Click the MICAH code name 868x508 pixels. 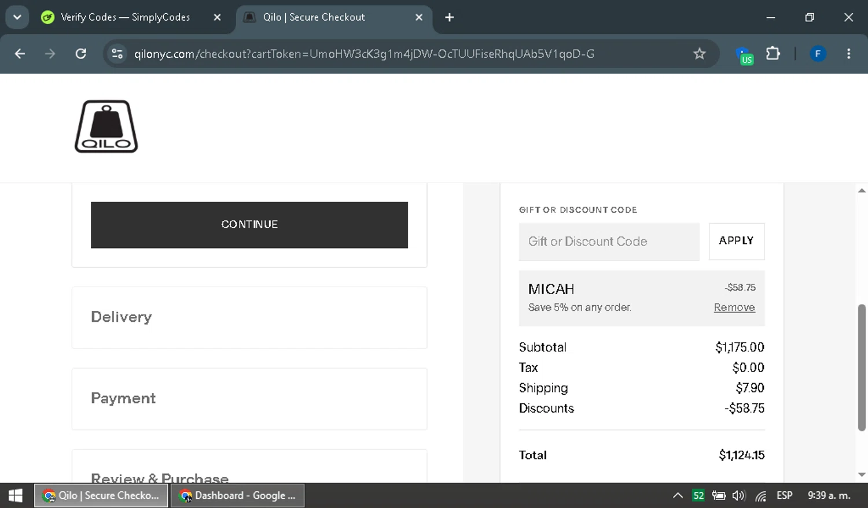coord(551,289)
